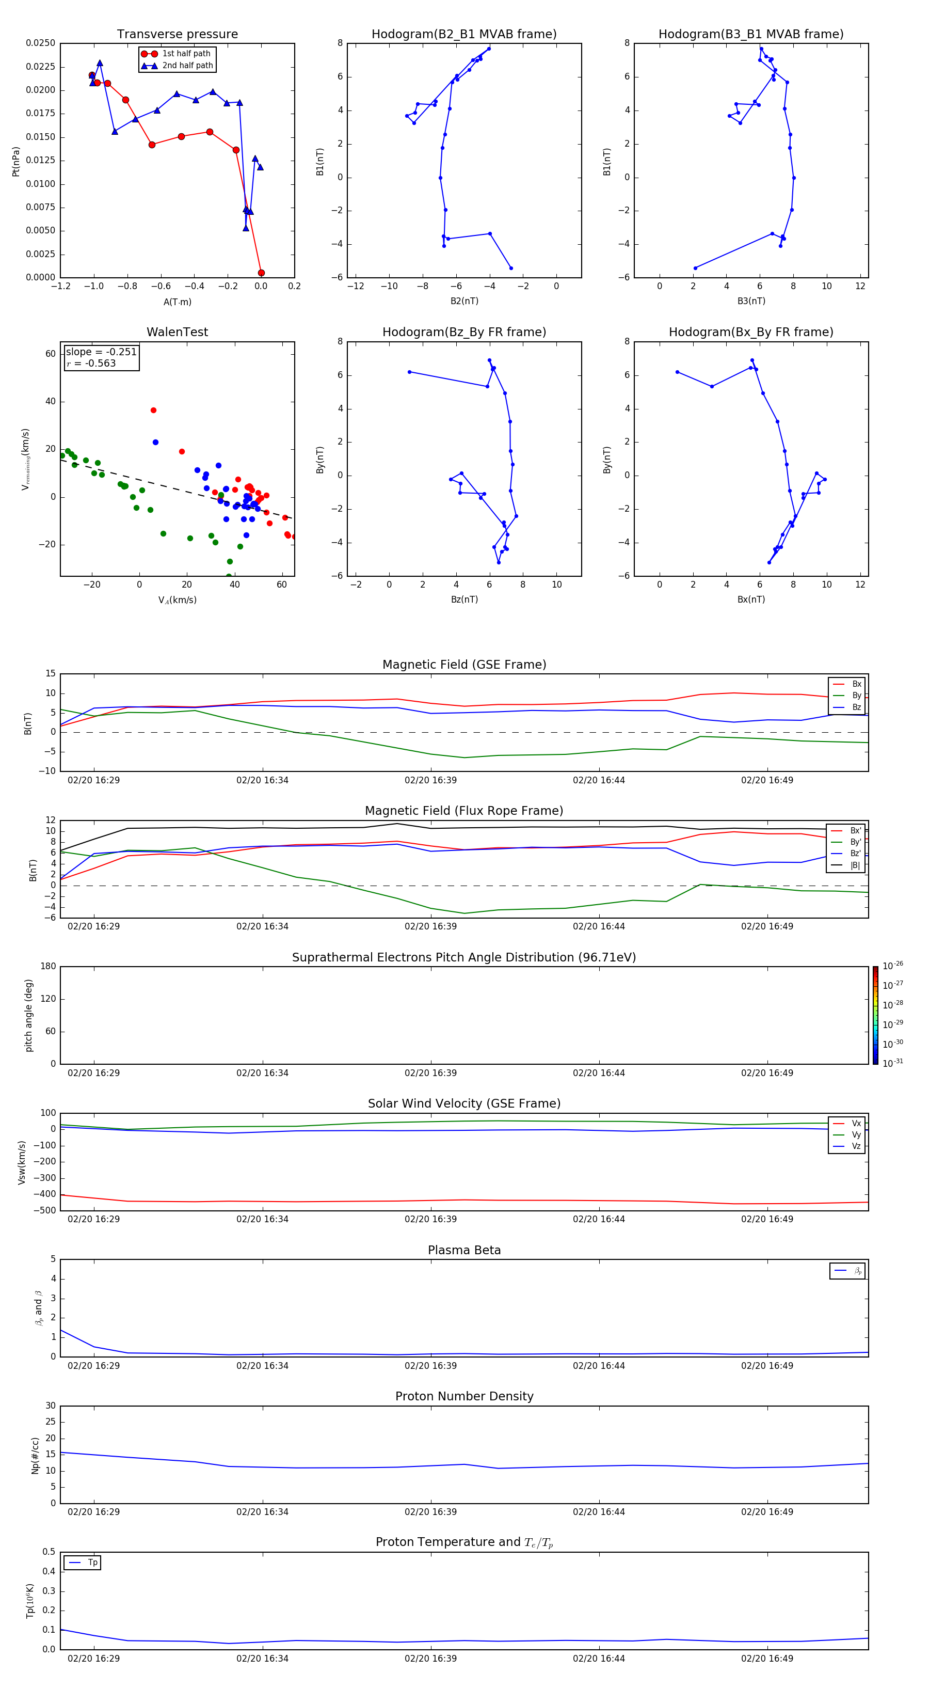Click the "Tp(10^6K)" y-axis label
The height and width of the screenshot is (1704, 929).
pyautogui.click(x=30, y=1601)
